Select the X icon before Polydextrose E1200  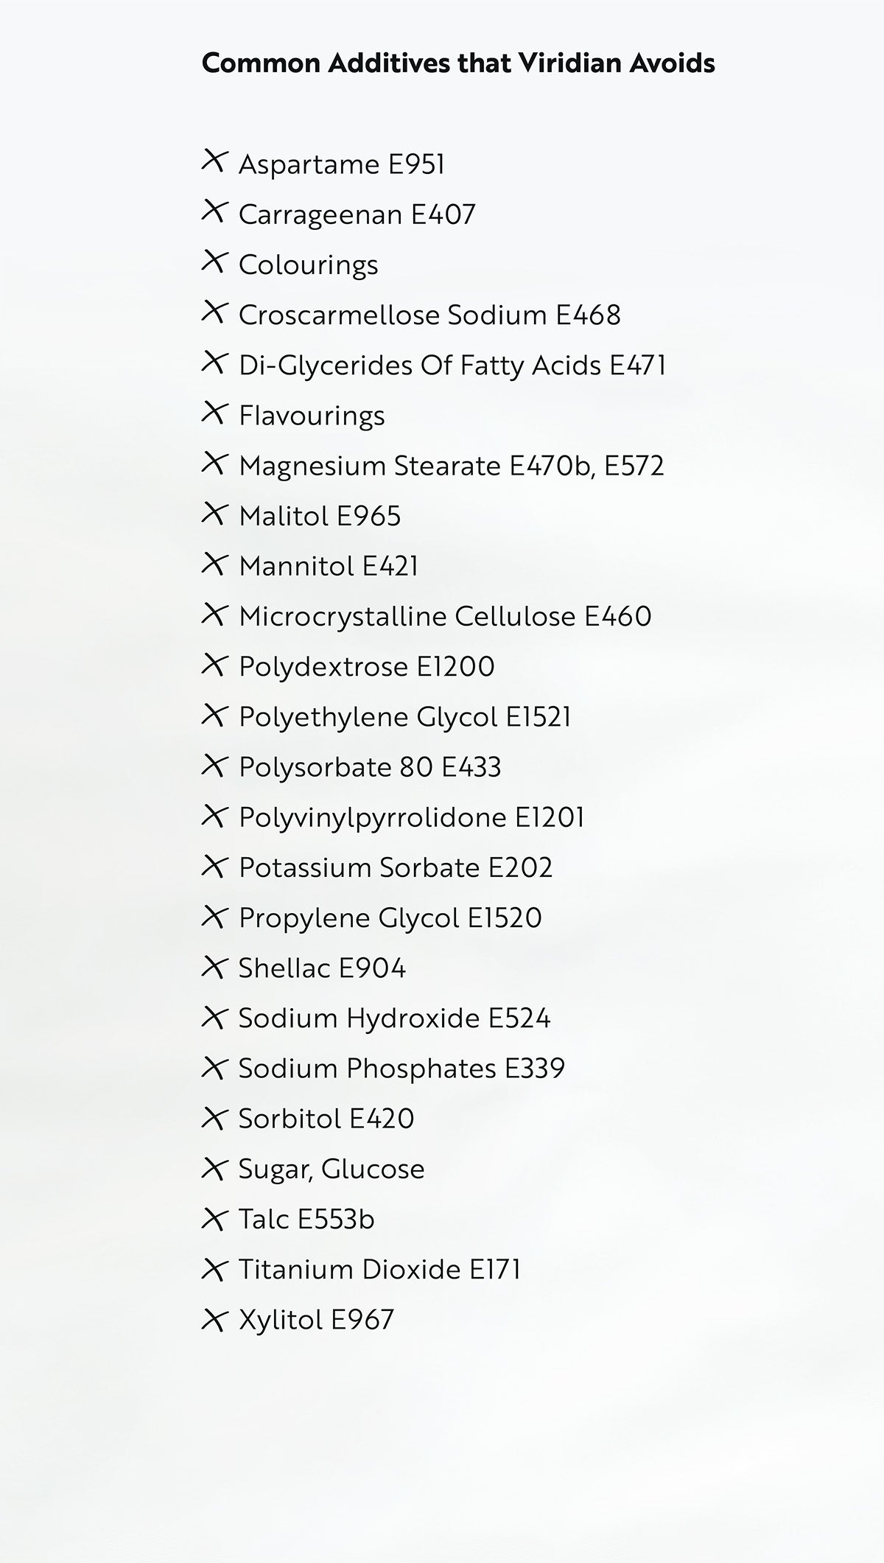point(213,664)
